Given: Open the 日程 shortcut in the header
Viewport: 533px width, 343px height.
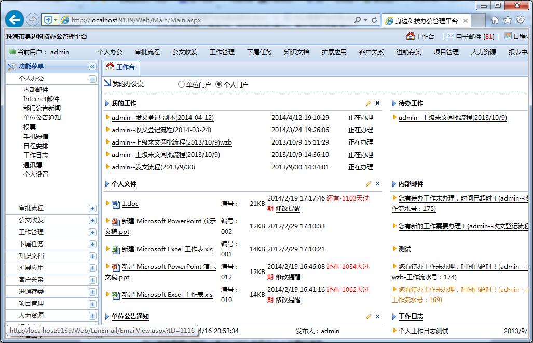Looking at the screenshot, I should point(516,36).
